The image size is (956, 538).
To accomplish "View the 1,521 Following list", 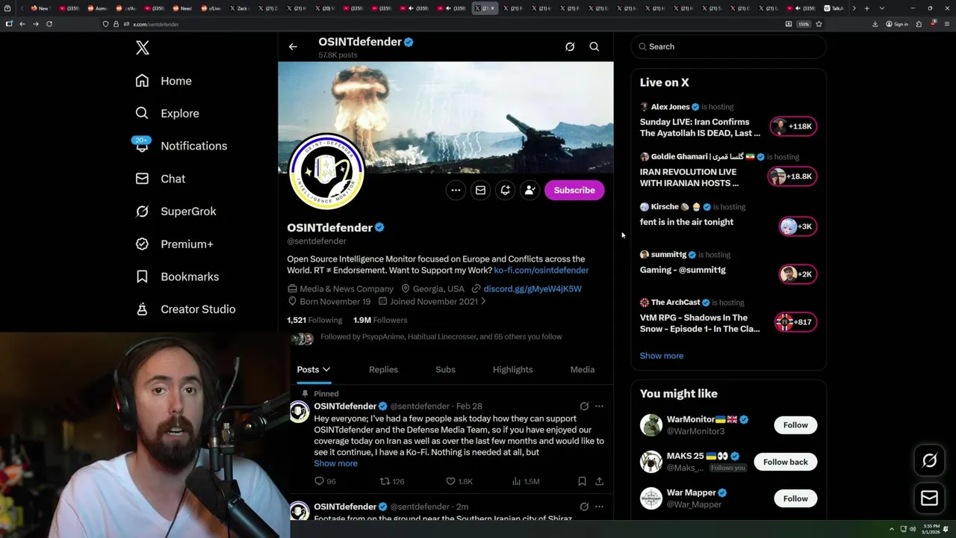I will [314, 320].
